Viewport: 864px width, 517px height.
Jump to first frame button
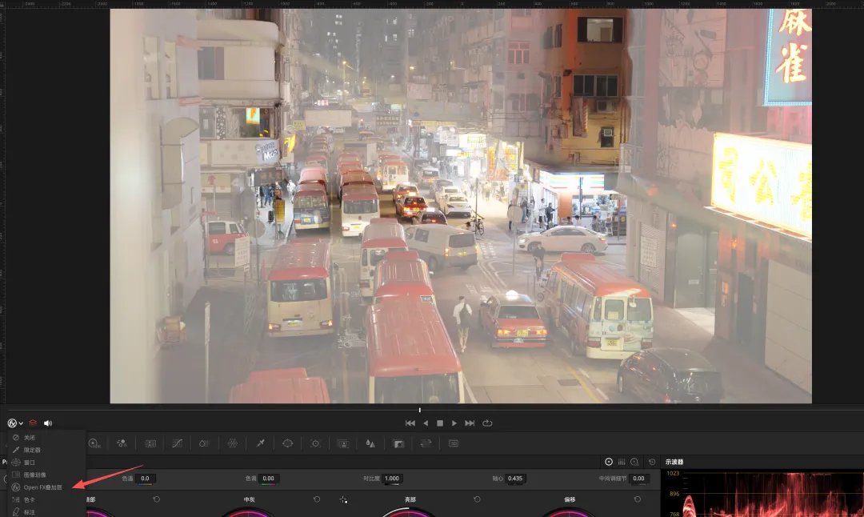coord(410,423)
